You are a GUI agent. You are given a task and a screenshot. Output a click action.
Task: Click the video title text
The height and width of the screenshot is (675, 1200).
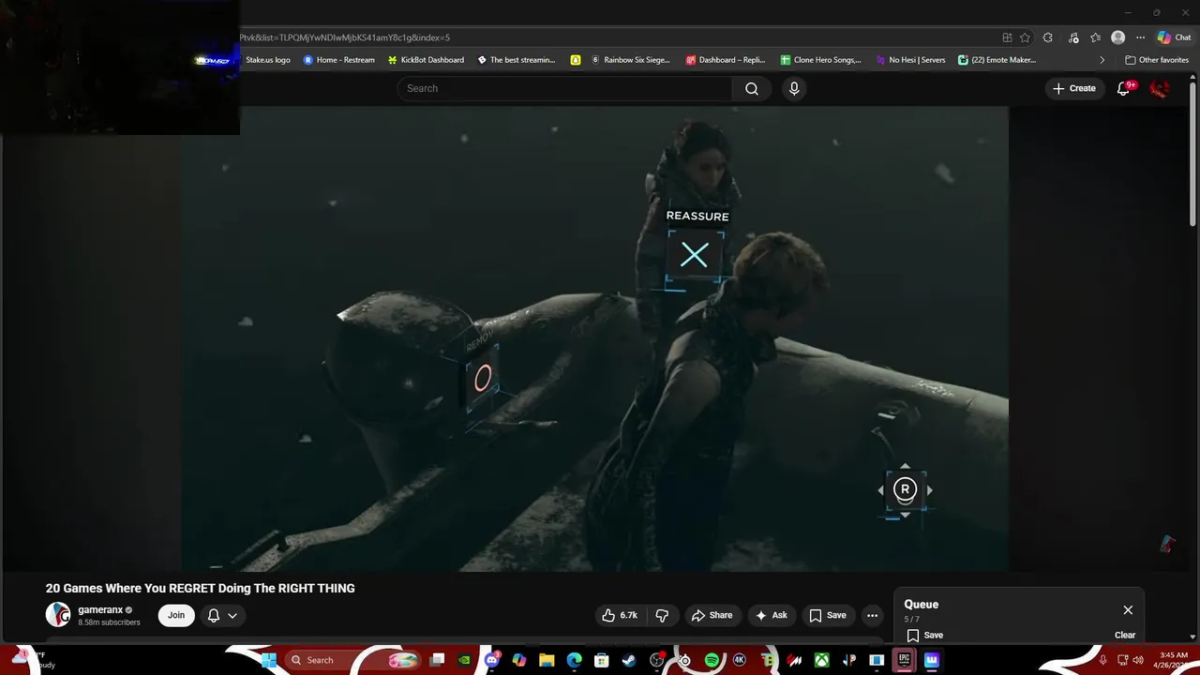[x=201, y=588]
